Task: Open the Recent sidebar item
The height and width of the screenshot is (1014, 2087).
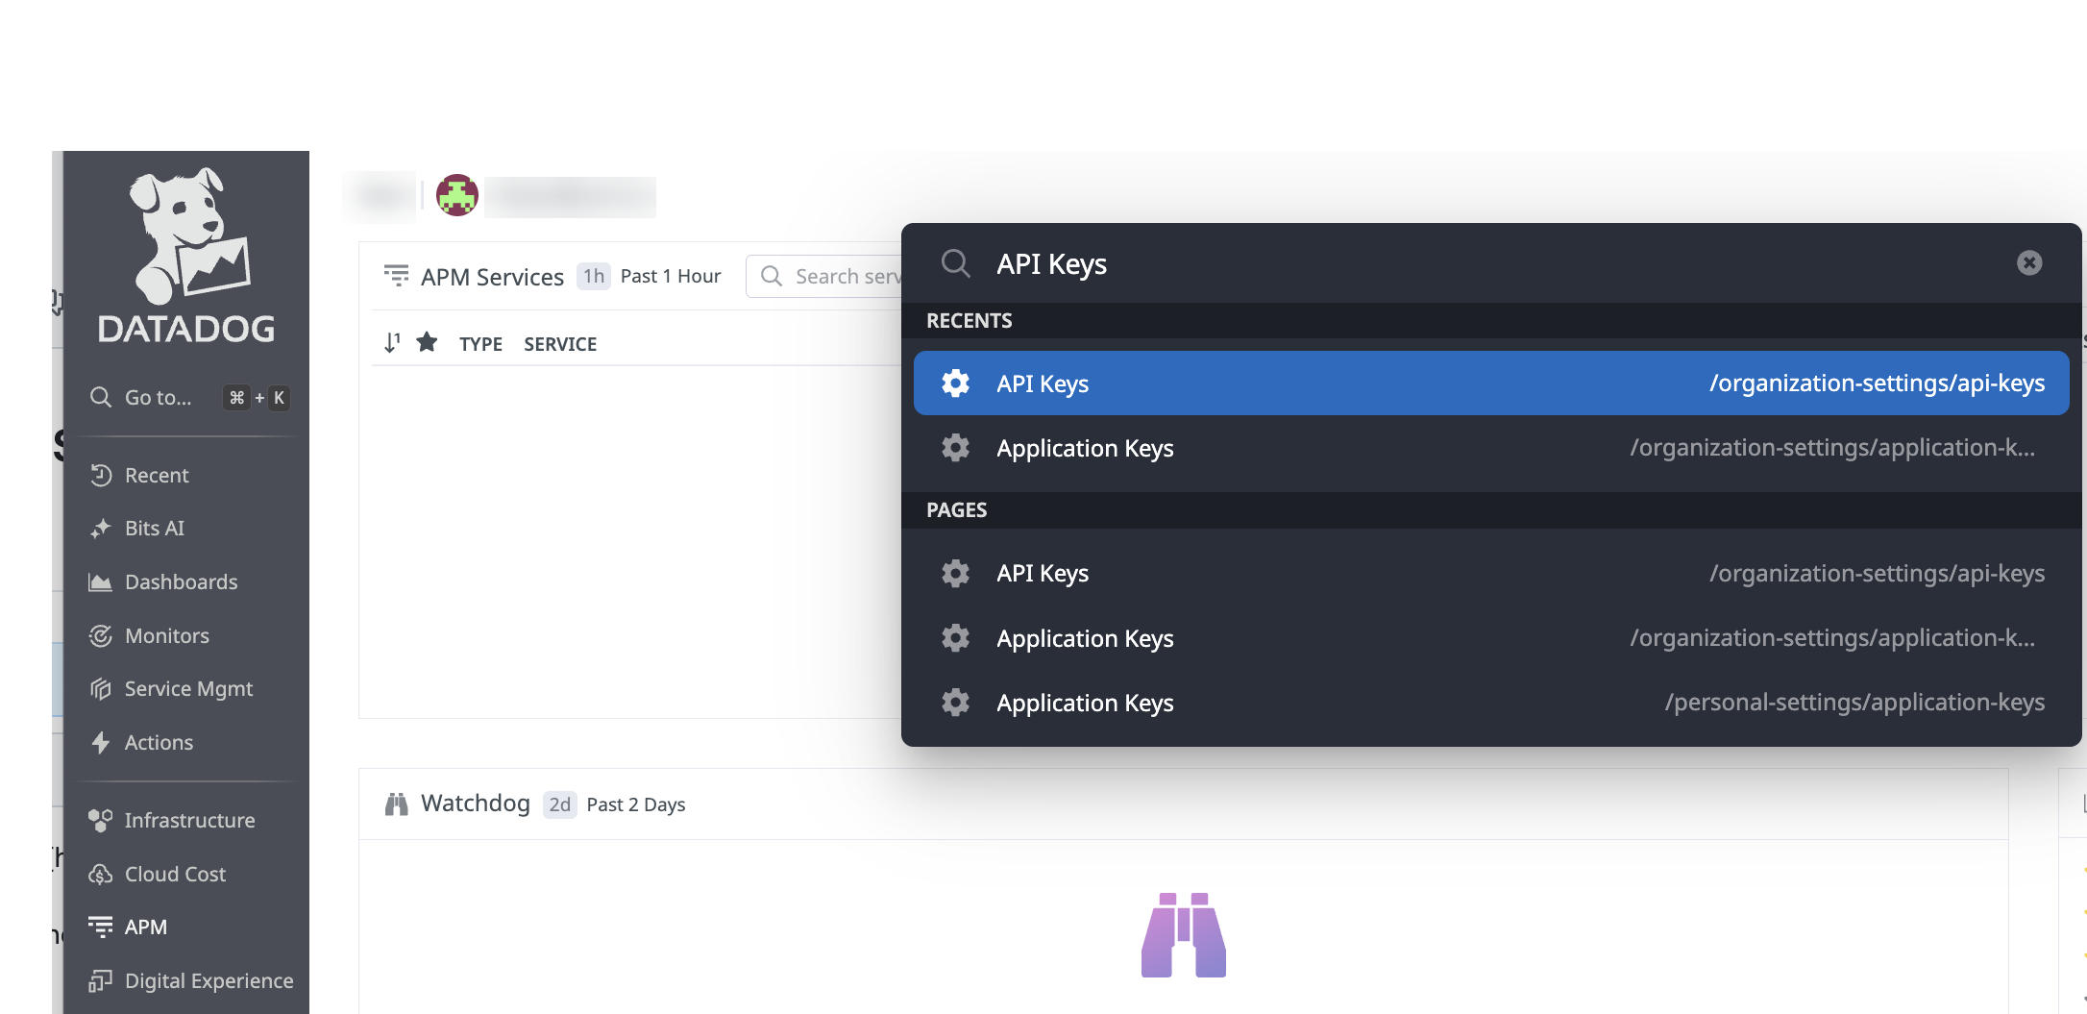Action: pos(157,476)
